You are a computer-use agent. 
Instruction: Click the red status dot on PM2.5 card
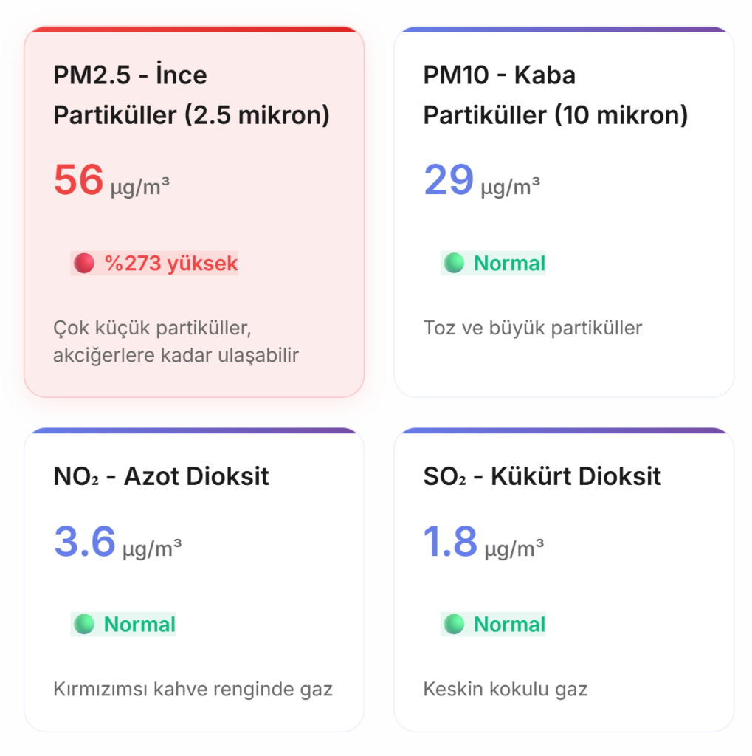point(84,264)
